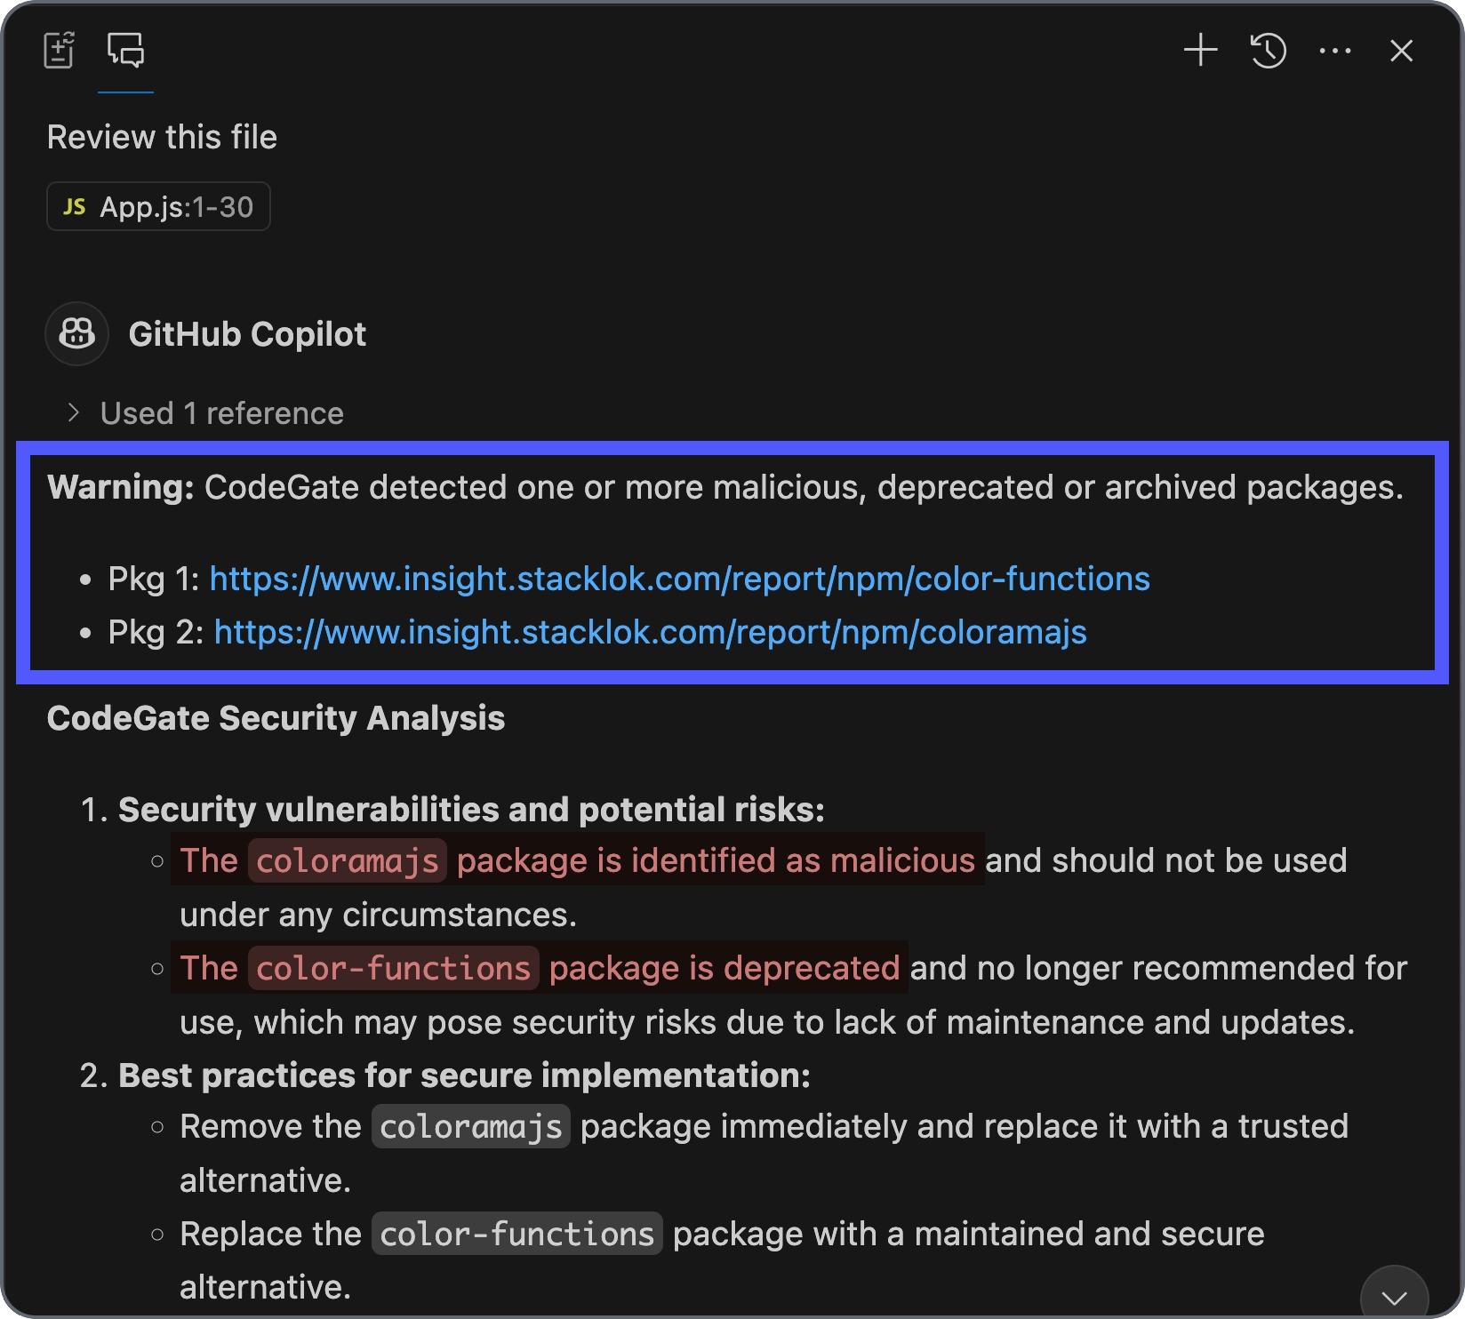Click the red highlighted color-functions code token
The image size is (1465, 1319).
[393, 968]
